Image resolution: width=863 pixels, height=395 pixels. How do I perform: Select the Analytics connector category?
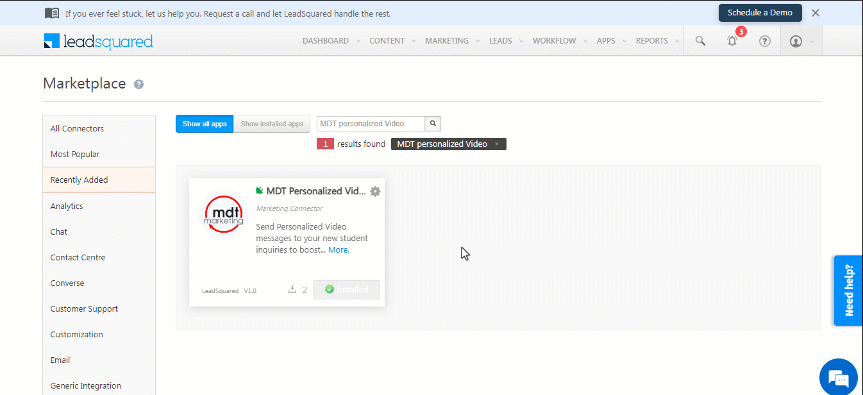[66, 206]
